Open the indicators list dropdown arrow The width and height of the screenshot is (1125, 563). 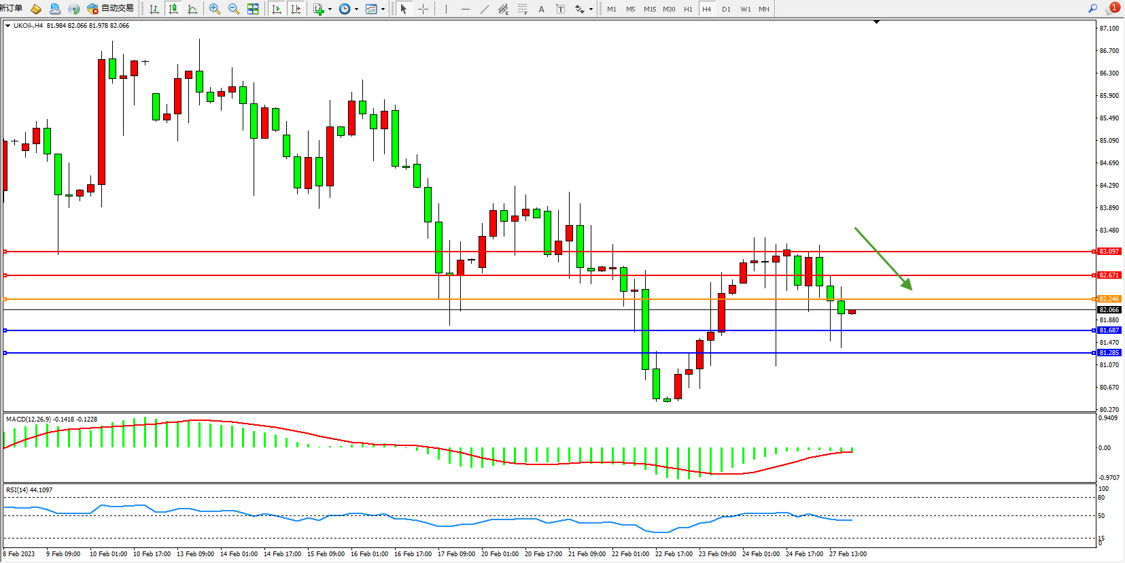click(x=330, y=9)
